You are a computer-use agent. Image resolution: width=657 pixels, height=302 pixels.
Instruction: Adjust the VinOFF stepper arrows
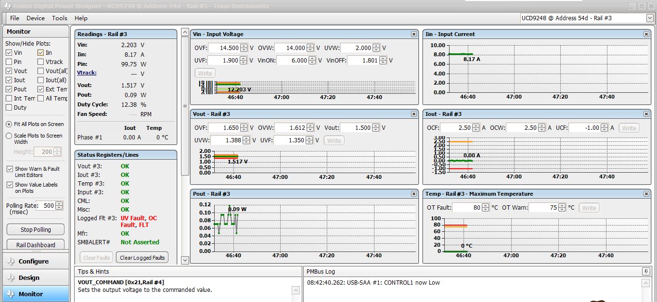pyautogui.click(x=383, y=61)
